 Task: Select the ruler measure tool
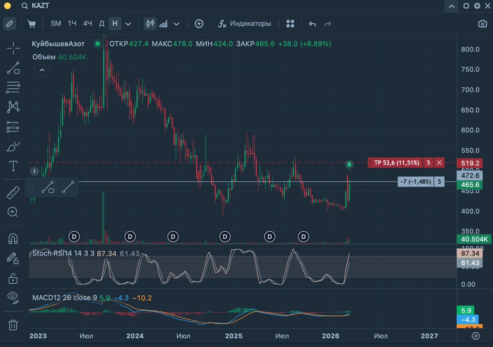[13, 192]
